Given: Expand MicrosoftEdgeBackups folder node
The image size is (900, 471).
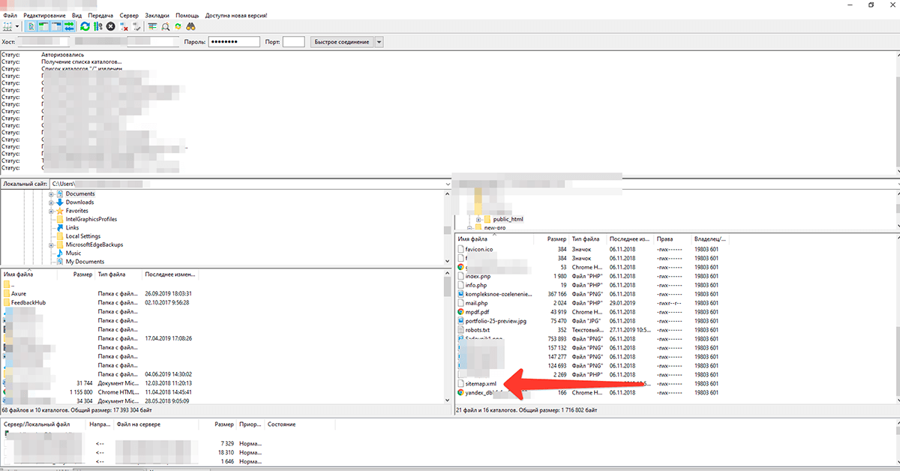Looking at the screenshot, I should coord(52,245).
